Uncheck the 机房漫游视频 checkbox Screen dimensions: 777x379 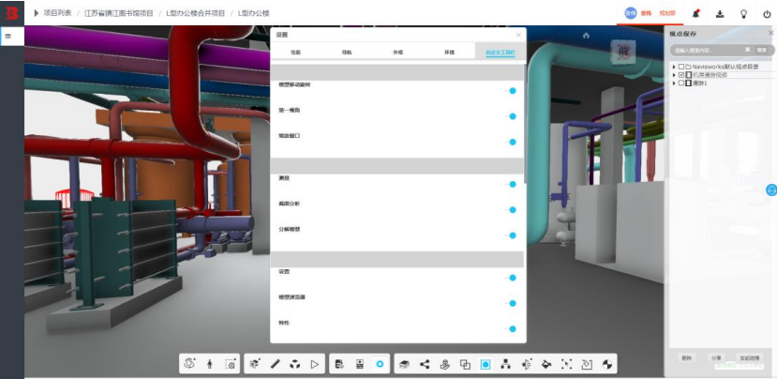[681, 75]
